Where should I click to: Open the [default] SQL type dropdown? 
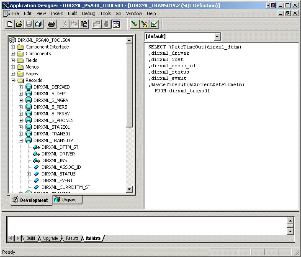click(x=216, y=37)
